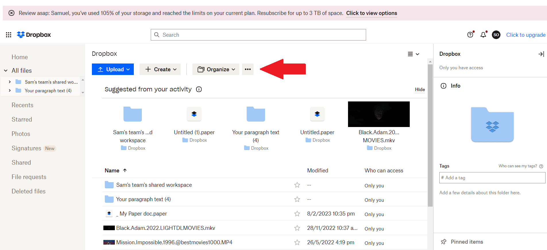Click sidebar tree scroll down arrow
The height and width of the screenshot is (250, 547).
point(83,93)
